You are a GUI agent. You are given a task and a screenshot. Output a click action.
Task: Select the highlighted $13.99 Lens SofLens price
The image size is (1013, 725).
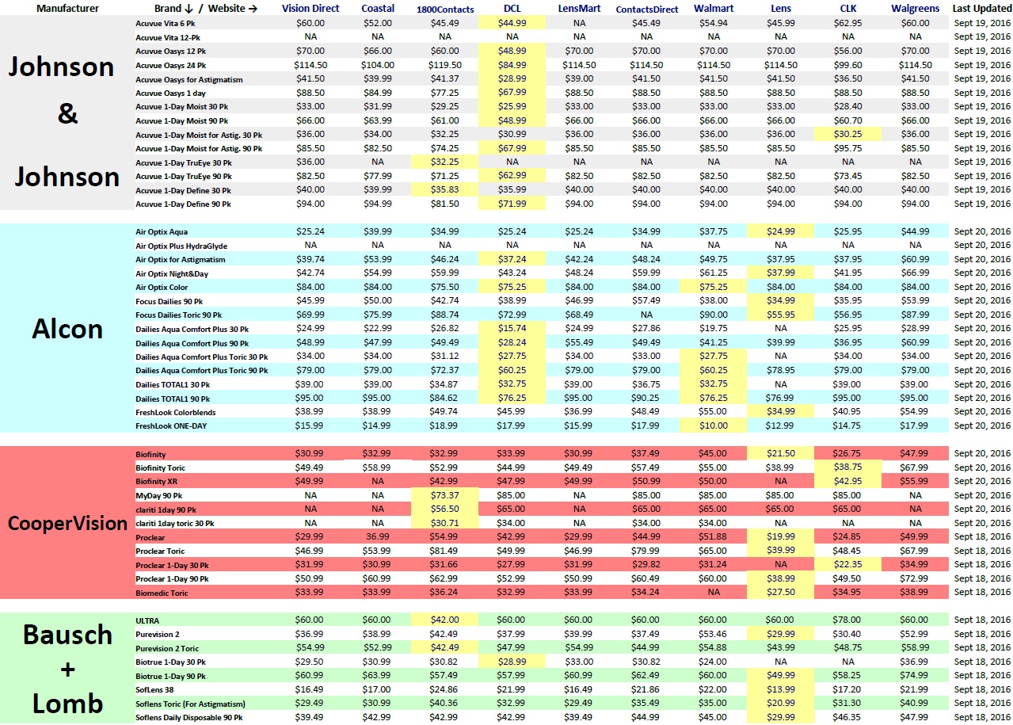[x=780, y=689]
